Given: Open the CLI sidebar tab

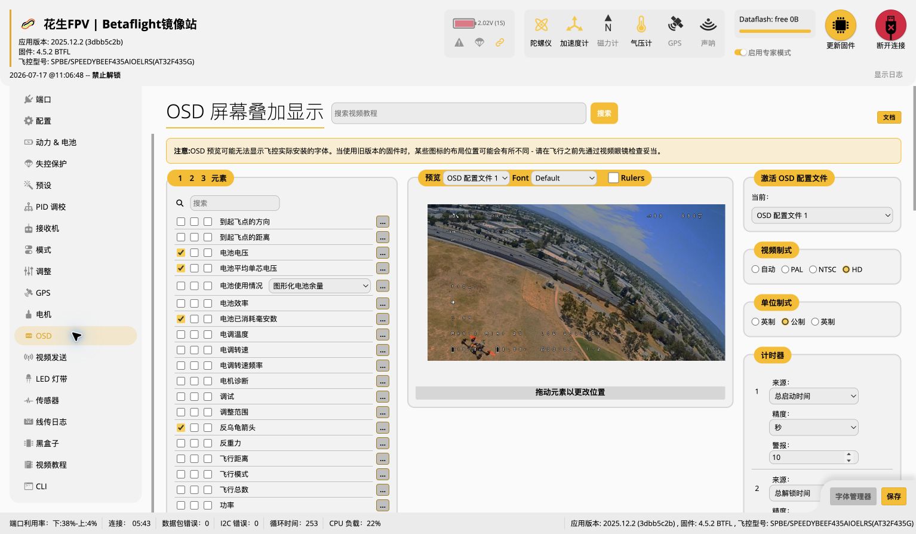Looking at the screenshot, I should pos(76,486).
